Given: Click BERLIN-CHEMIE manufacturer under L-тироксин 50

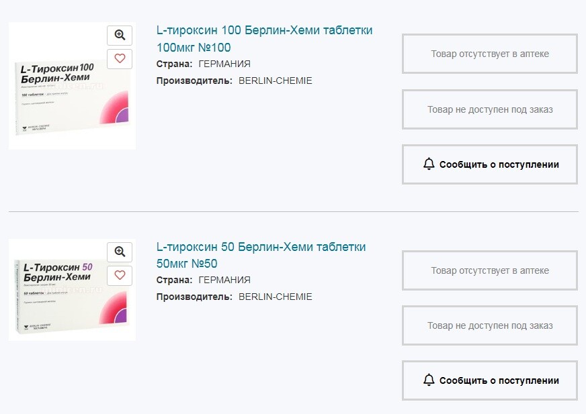Looking at the screenshot, I should point(275,297).
